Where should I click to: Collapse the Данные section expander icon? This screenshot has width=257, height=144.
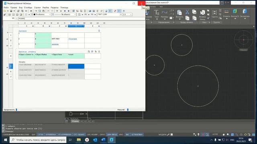(99, 31)
